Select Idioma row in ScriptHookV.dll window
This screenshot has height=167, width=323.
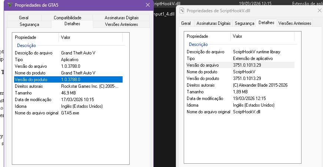coord(240,105)
